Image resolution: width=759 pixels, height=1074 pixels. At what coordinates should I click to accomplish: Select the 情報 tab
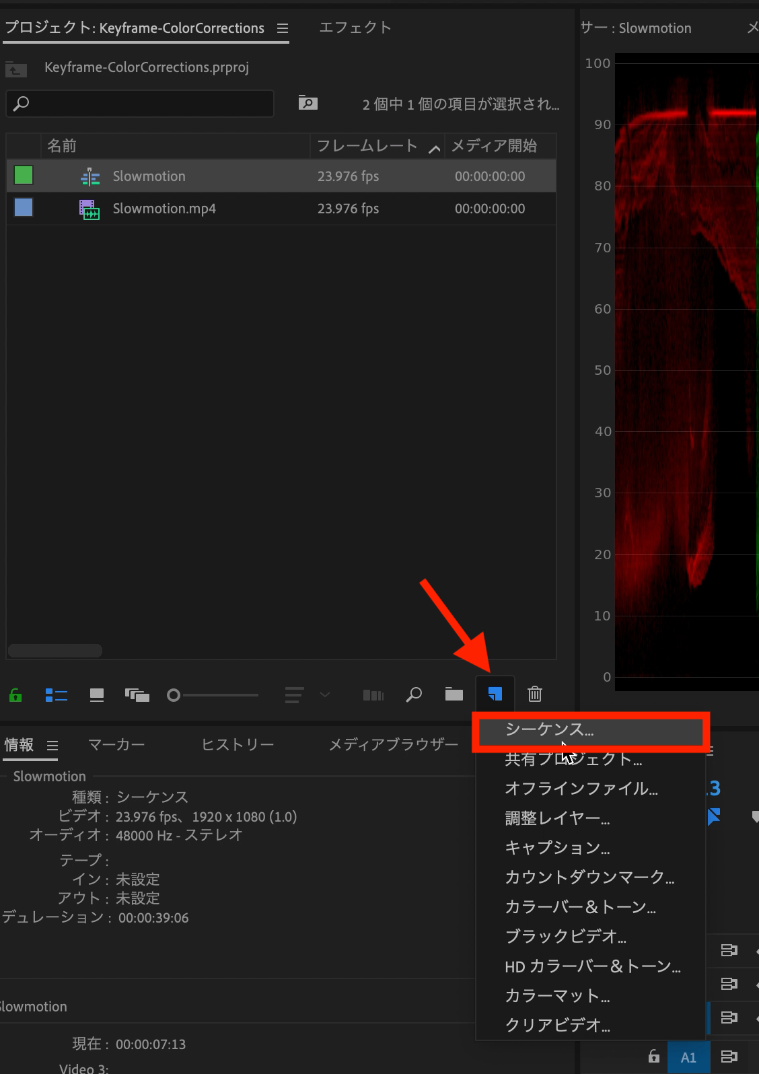19,745
